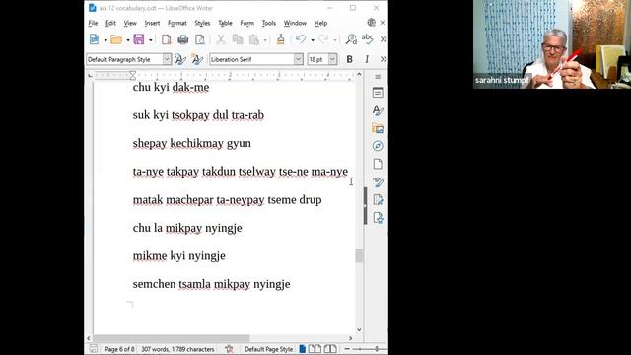Open the Help menu
The height and width of the screenshot is (355, 631).
click(320, 23)
